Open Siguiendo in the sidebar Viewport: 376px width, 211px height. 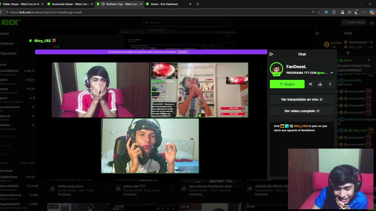(8, 53)
